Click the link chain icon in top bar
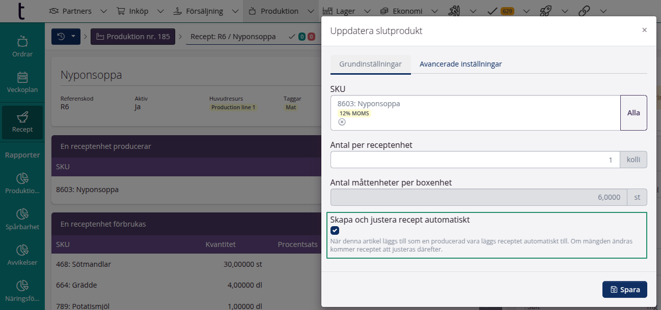The width and height of the screenshot is (661, 310). 585,11
